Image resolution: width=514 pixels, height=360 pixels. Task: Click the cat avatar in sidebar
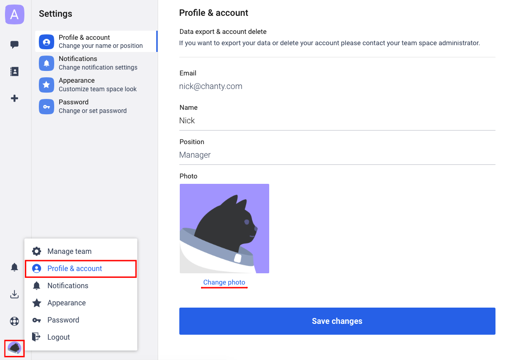pyautogui.click(x=14, y=348)
